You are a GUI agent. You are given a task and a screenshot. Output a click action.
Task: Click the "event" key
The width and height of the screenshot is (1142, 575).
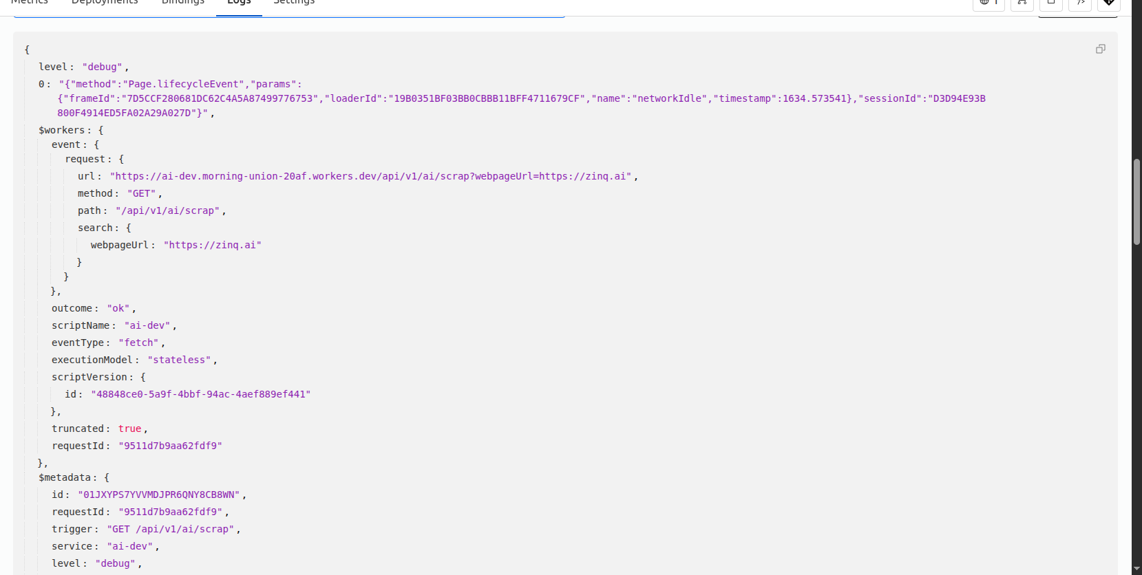click(x=66, y=144)
